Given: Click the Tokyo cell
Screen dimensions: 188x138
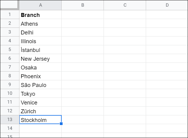Looking at the screenshot, I should click(x=40, y=93).
